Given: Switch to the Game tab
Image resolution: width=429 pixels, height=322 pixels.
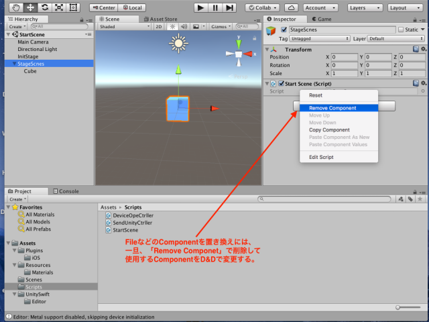Looking at the screenshot, I should (x=322, y=19).
